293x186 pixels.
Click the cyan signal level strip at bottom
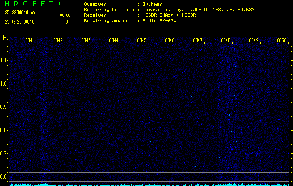(x=149, y=185)
